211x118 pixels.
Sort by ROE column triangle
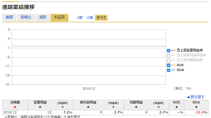176,107
